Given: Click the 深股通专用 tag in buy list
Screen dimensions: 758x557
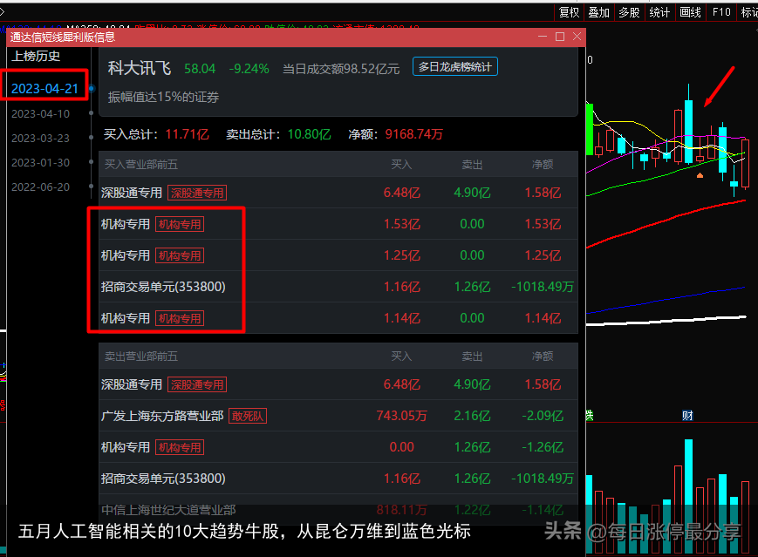Looking at the screenshot, I should pyautogui.click(x=197, y=194).
